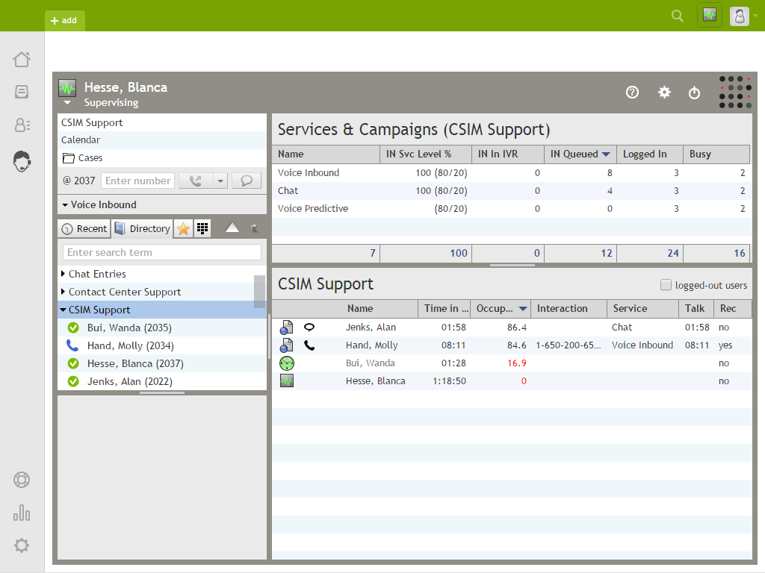Click the directory list scrollbar

tap(259, 291)
